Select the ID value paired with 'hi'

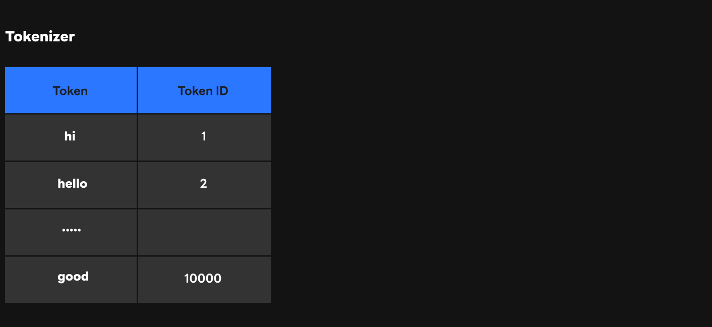pyautogui.click(x=204, y=136)
